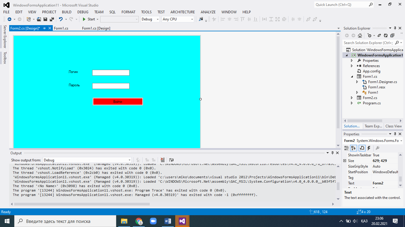
Task: Select the red Войти button on form
Action: 118,102
